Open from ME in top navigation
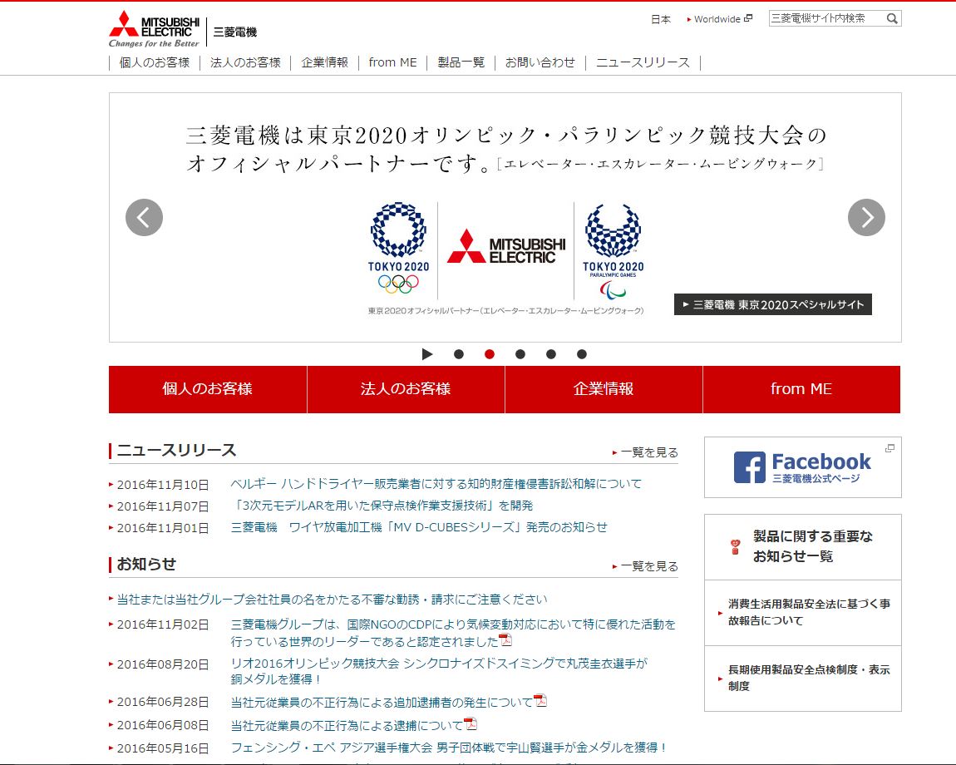This screenshot has height=765, width=956. [x=392, y=62]
